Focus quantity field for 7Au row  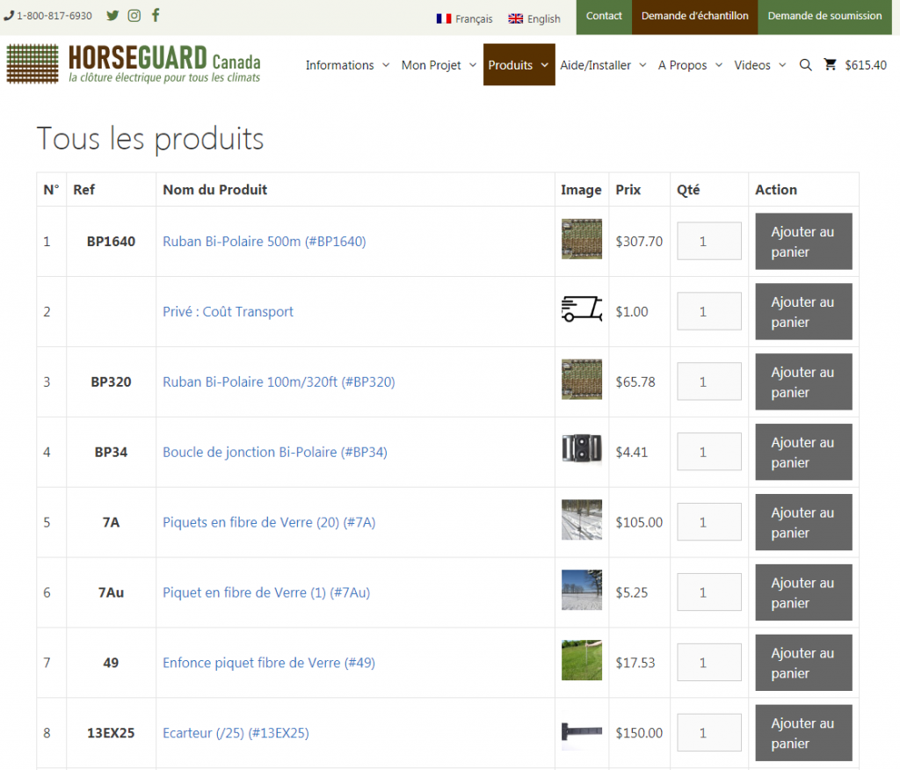click(709, 592)
